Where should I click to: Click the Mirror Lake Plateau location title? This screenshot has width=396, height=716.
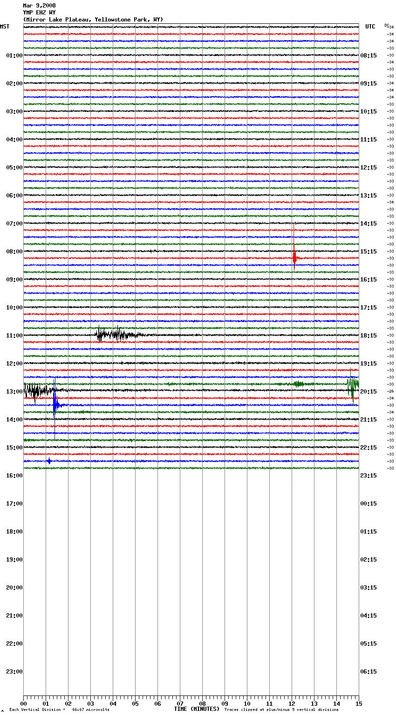93,20
